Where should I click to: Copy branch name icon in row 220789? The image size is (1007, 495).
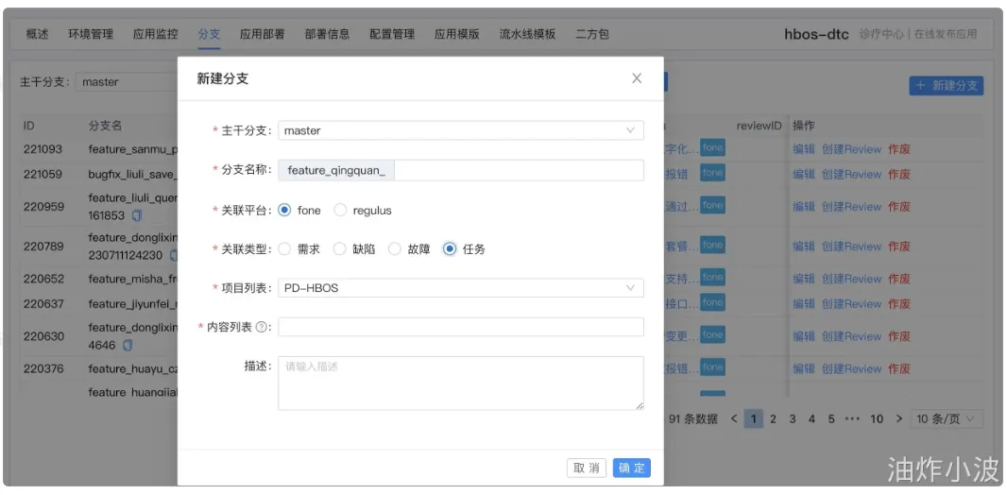(x=174, y=255)
